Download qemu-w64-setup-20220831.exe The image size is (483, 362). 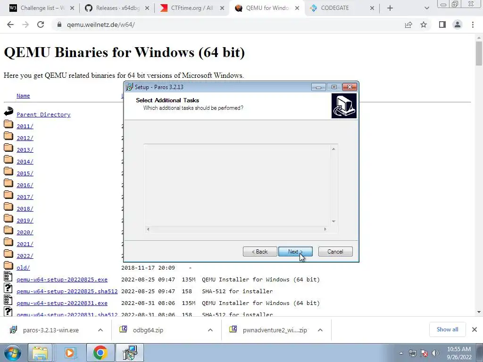tap(62, 303)
